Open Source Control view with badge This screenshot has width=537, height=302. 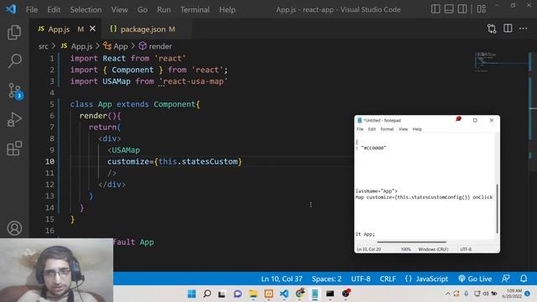tap(15, 91)
